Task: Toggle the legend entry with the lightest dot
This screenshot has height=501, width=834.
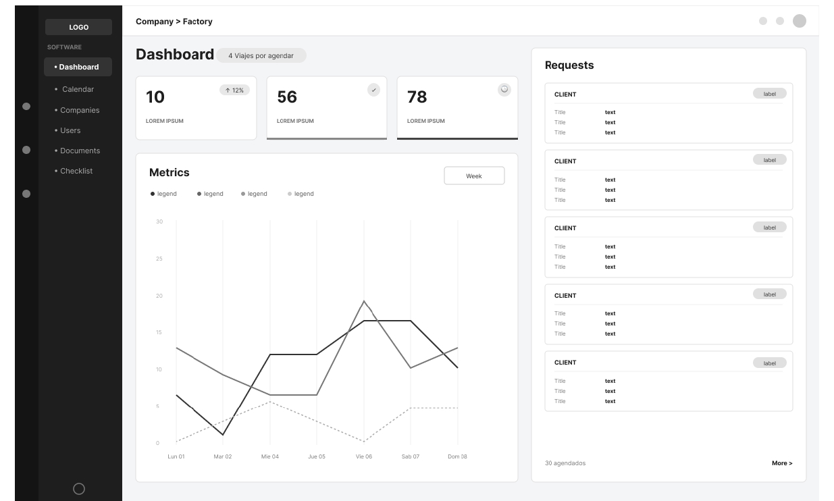Action: (x=301, y=194)
